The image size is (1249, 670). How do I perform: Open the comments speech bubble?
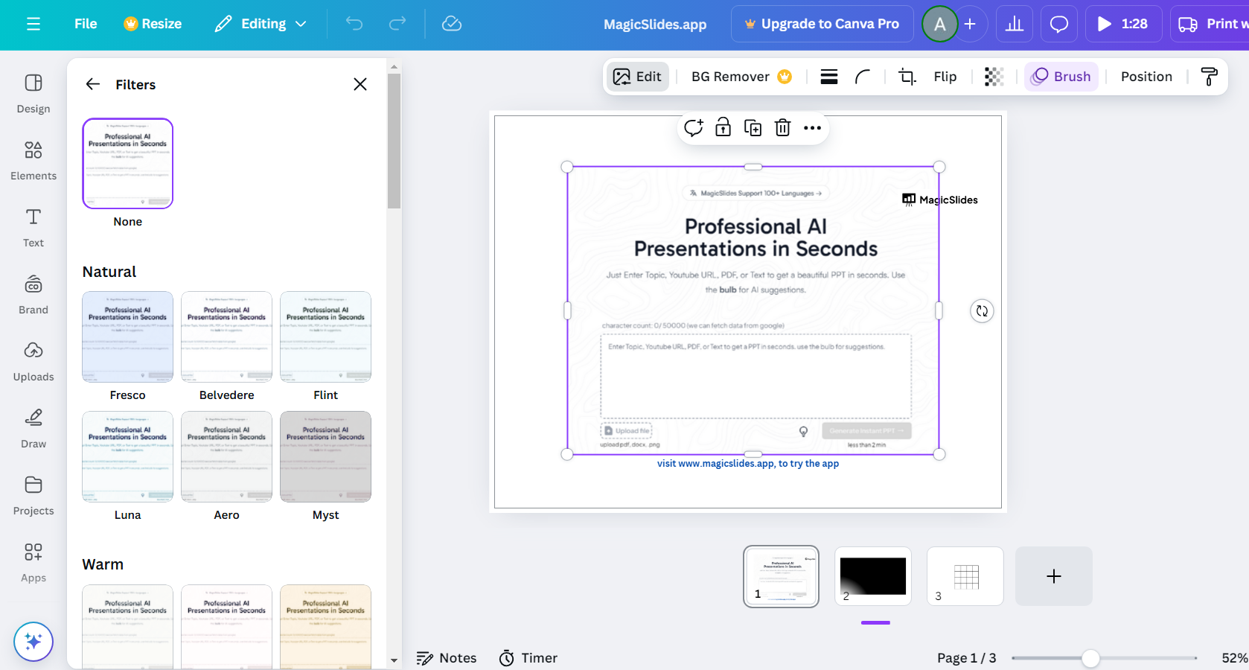click(x=1059, y=24)
